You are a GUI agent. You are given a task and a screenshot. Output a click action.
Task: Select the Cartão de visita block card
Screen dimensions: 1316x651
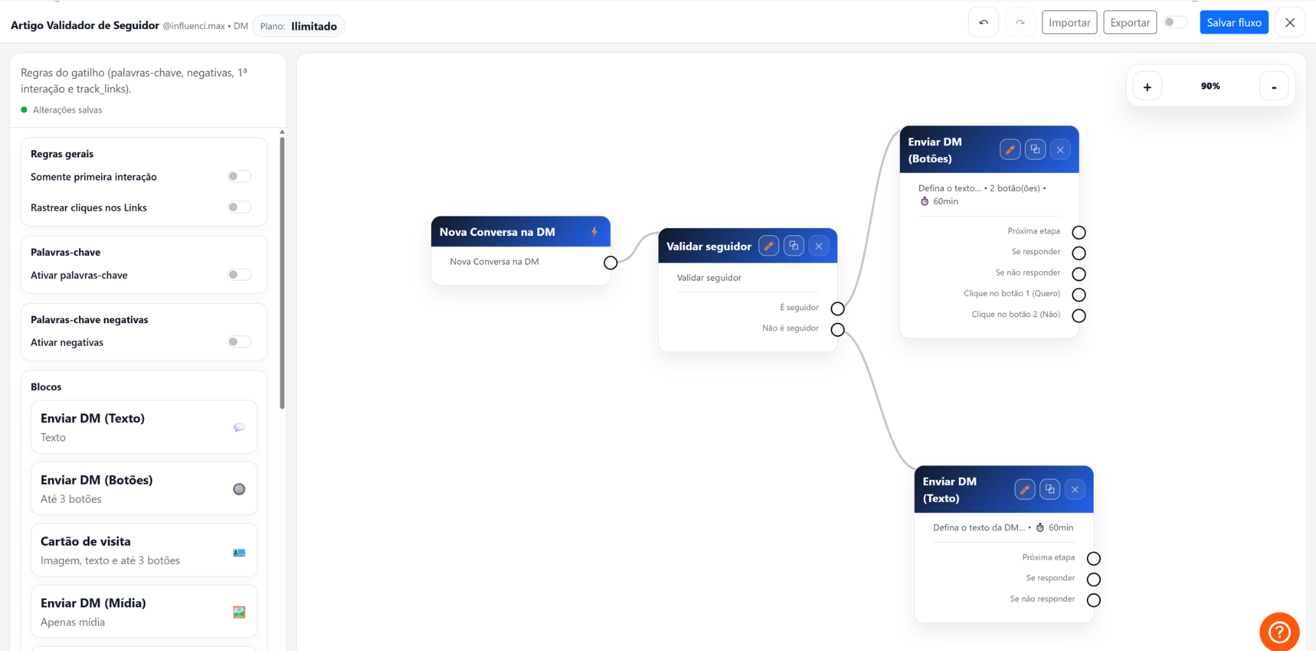click(x=144, y=550)
